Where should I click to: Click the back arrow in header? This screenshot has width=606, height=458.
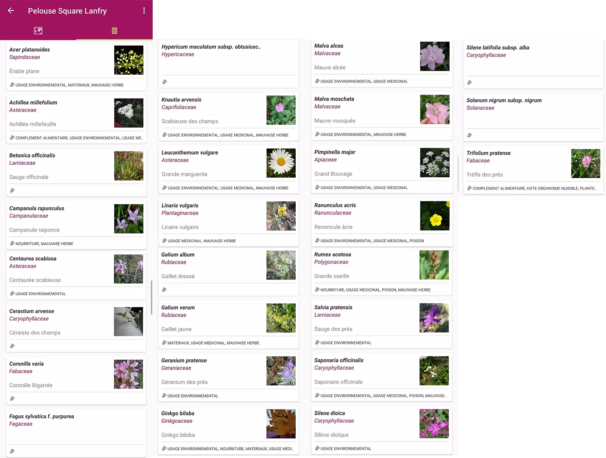click(11, 11)
